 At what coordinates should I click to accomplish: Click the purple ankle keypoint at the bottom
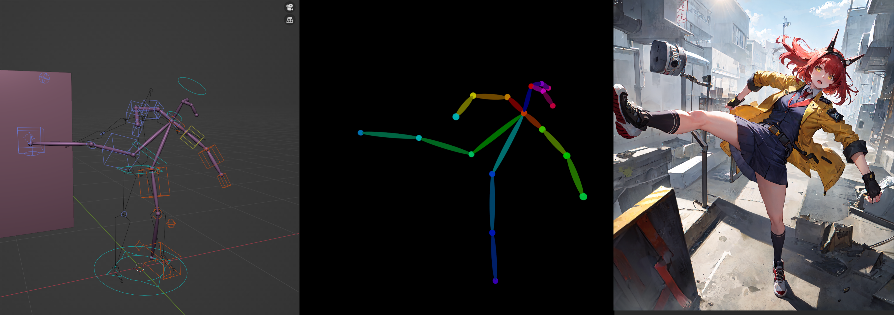[x=495, y=281]
